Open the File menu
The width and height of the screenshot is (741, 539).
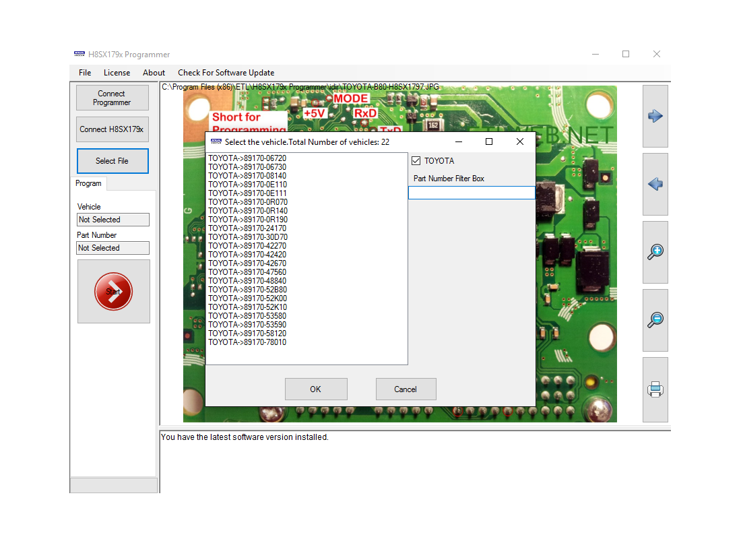(x=85, y=72)
